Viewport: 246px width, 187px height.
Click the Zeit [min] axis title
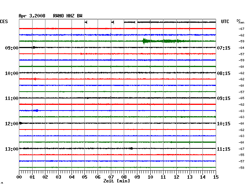click(x=117, y=181)
